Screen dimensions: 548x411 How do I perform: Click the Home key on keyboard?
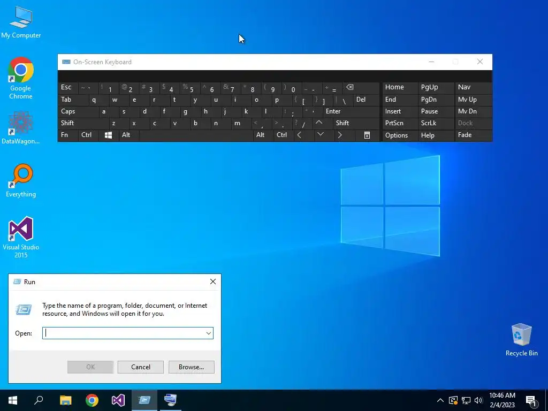point(400,87)
